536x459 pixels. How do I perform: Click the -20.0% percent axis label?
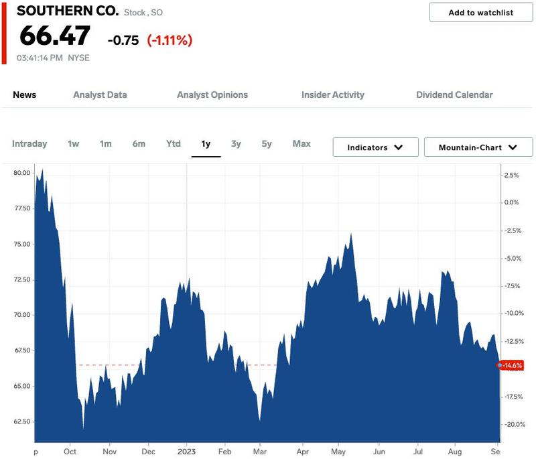point(515,424)
